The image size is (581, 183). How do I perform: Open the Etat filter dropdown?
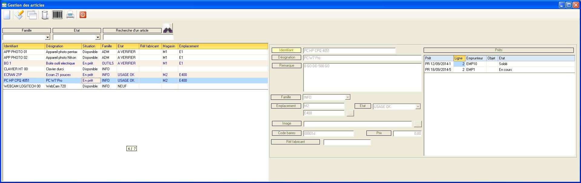click(98, 37)
